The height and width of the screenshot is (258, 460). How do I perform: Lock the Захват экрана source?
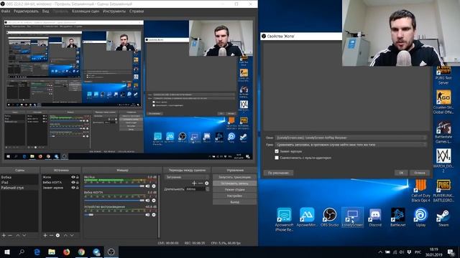tap(78, 188)
